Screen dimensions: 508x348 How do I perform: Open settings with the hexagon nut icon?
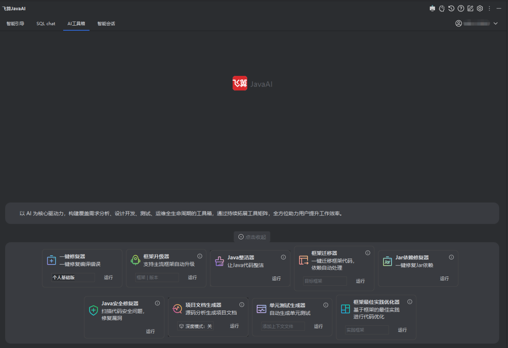[480, 8]
